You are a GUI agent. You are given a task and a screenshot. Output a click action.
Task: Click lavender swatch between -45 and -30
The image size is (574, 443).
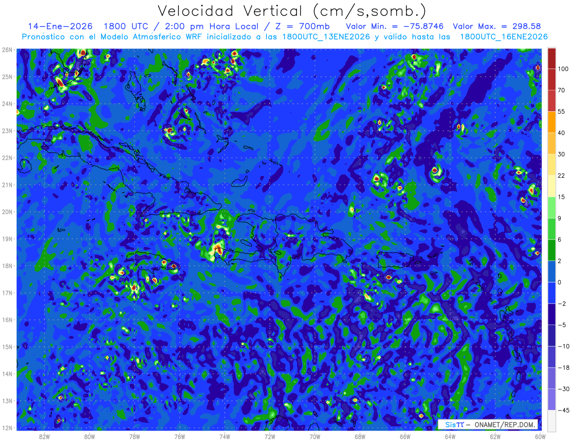click(551, 399)
